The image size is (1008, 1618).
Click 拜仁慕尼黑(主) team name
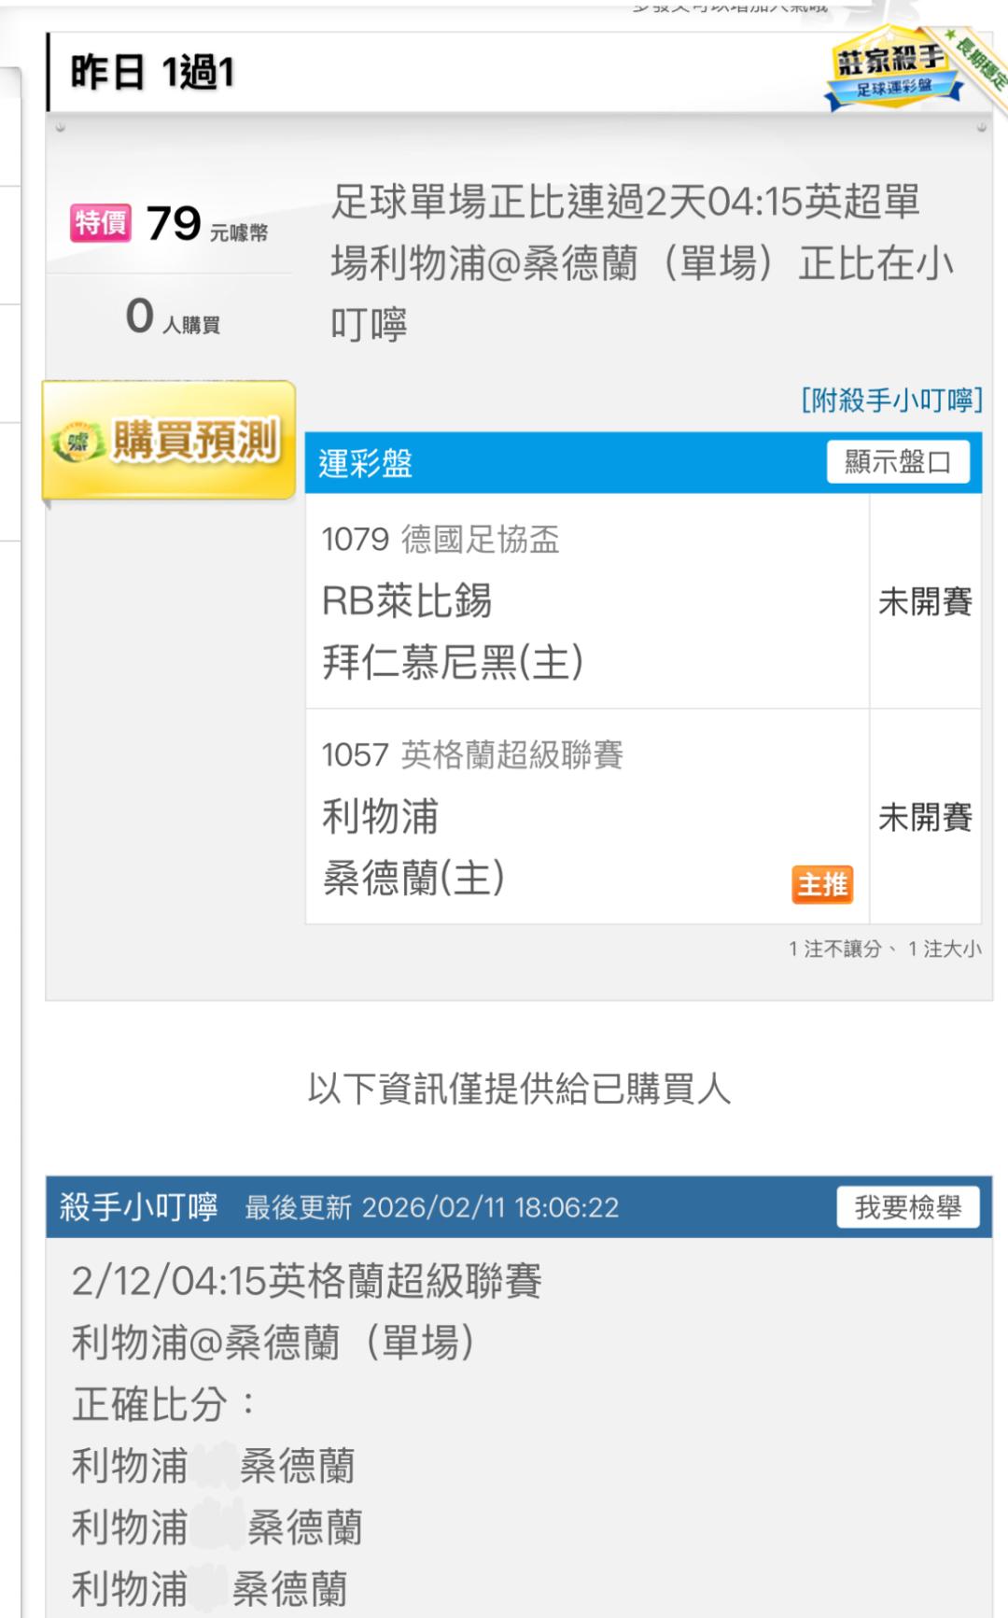pos(453,663)
